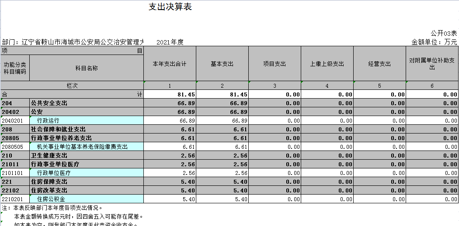Click 2080505 row's 基本支出 value 6.61

point(222,147)
